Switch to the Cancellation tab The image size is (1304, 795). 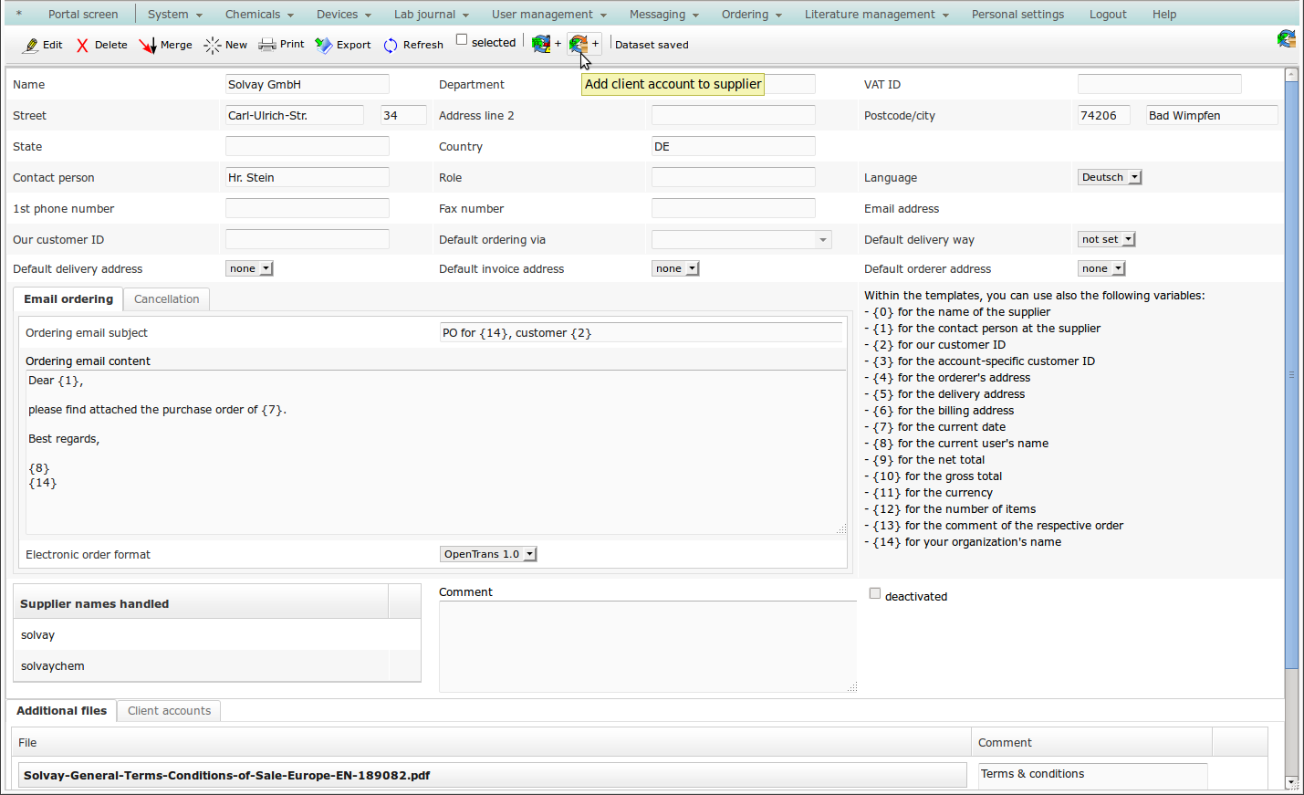(x=166, y=299)
